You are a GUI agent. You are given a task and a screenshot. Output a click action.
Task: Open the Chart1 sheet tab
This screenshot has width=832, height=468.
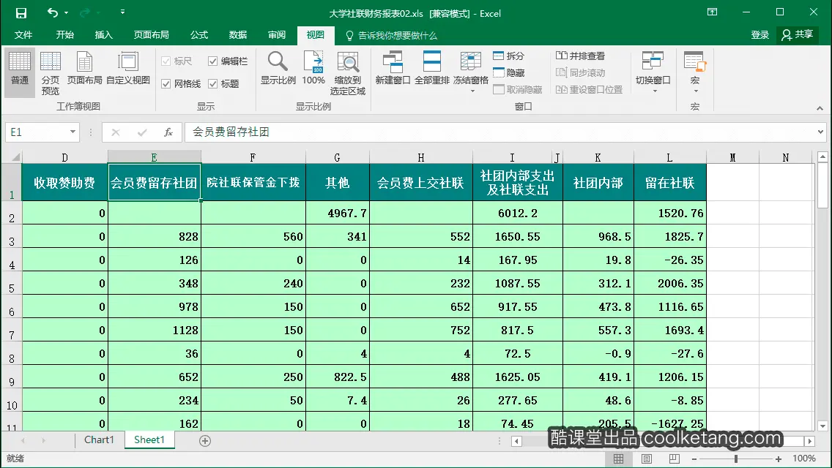99,440
